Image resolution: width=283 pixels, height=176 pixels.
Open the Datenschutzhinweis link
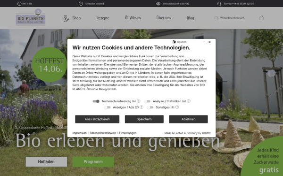coord(103,133)
